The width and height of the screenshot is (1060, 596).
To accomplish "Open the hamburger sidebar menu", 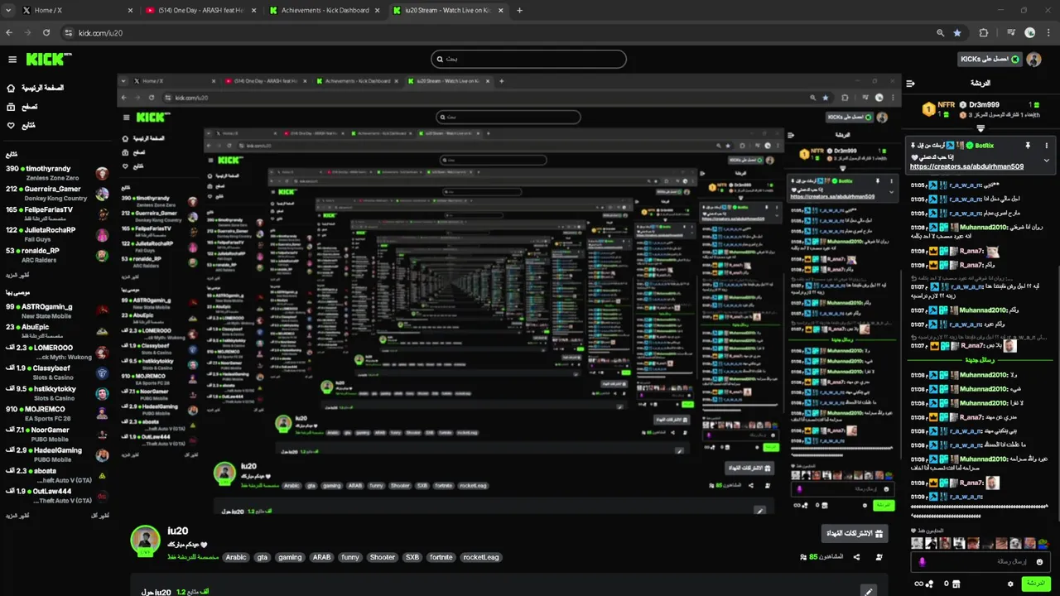I will pos(12,60).
